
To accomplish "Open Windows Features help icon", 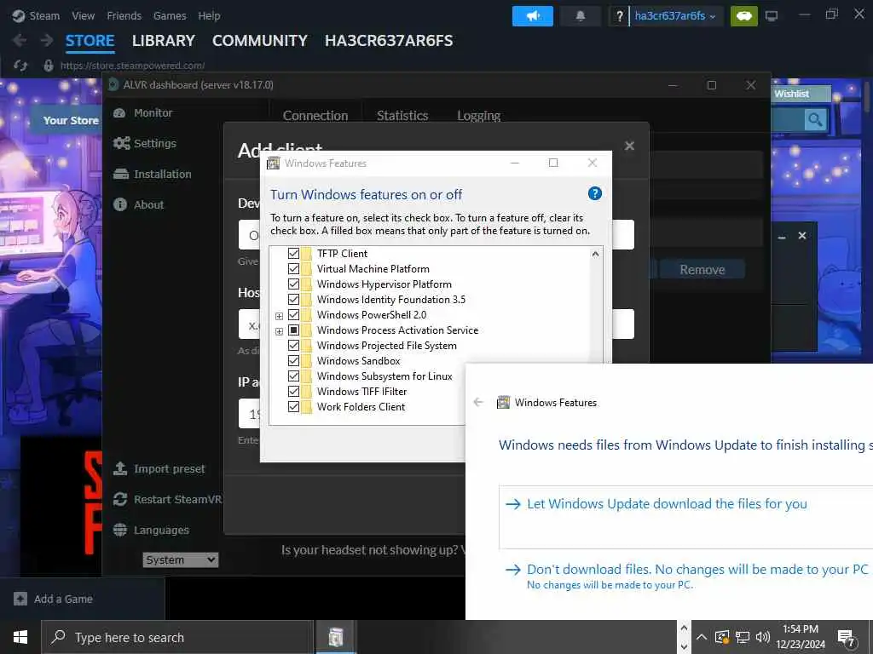I will pos(594,193).
